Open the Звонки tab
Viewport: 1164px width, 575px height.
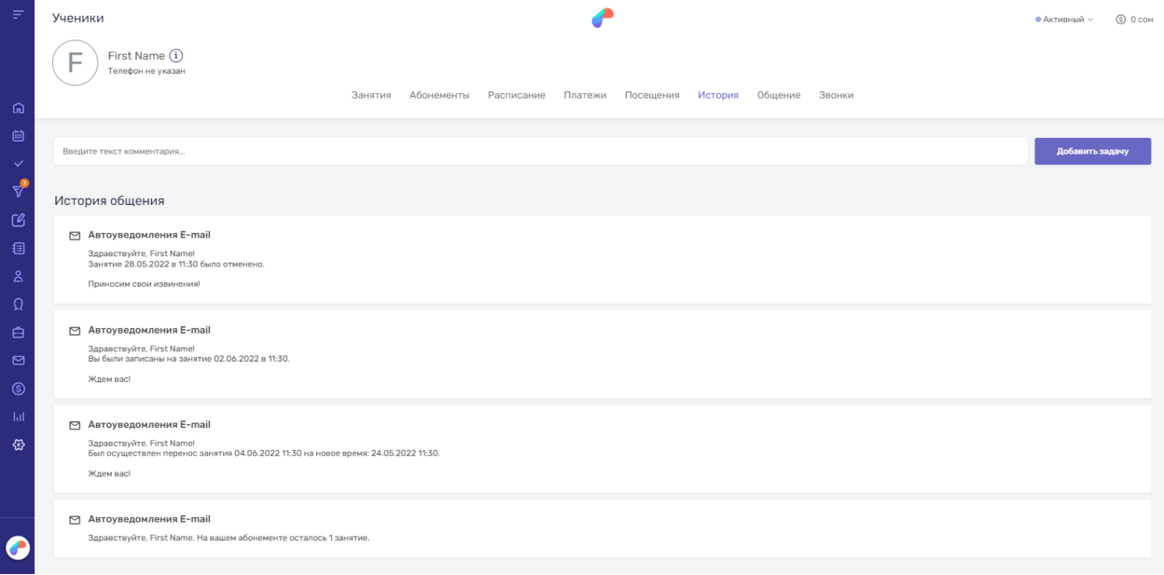pyautogui.click(x=836, y=95)
